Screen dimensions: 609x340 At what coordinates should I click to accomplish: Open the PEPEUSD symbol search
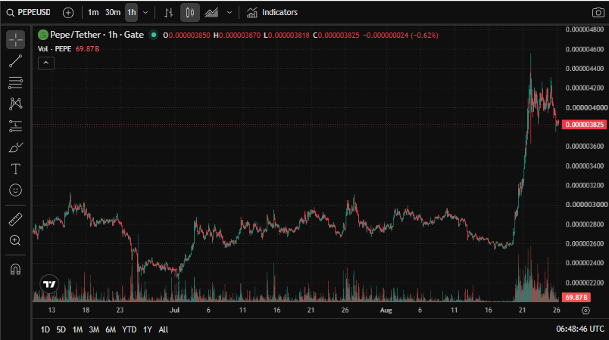pos(29,12)
